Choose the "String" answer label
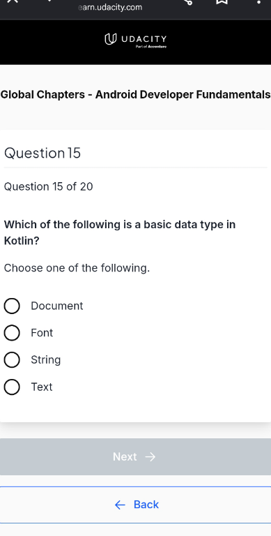 tap(46, 360)
